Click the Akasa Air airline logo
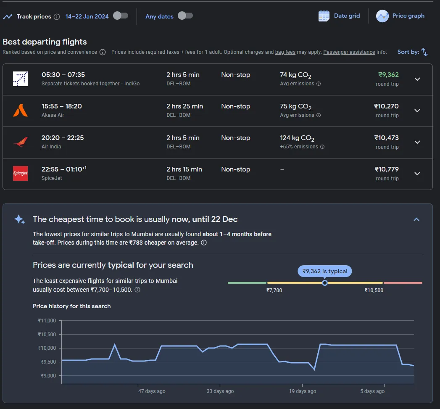 click(x=20, y=110)
